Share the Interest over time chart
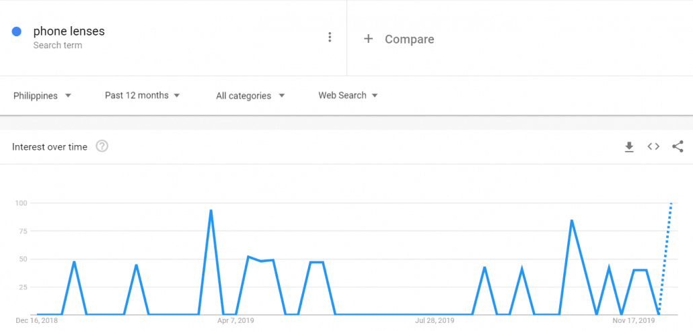This screenshot has width=693, height=331. click(678, 147)
